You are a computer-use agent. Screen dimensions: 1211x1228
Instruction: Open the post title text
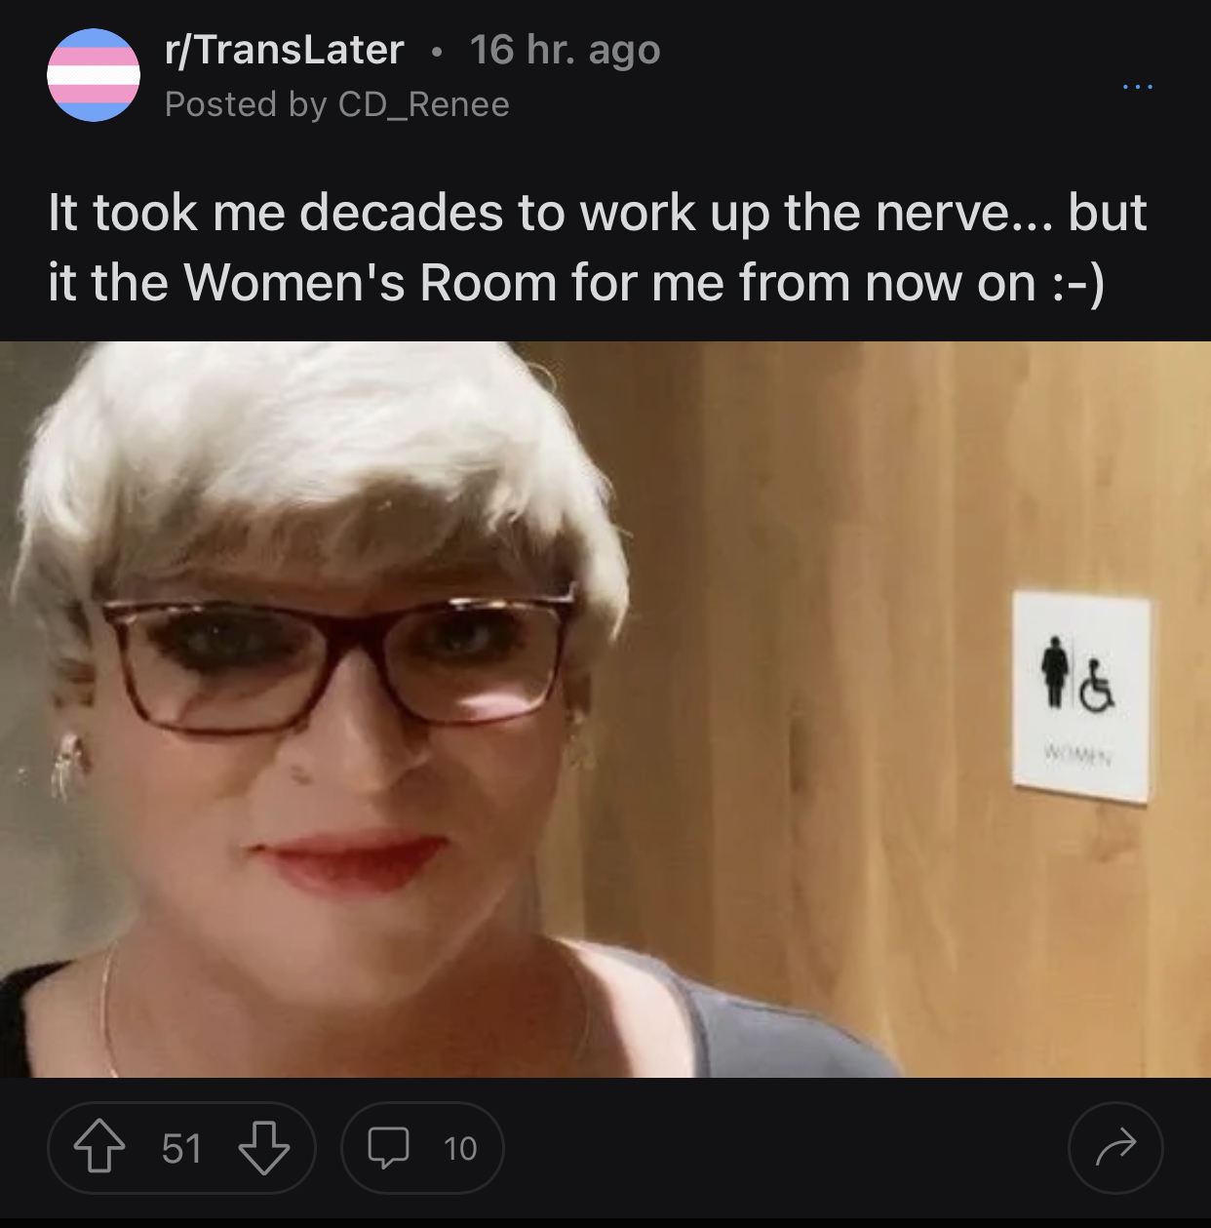[x=597, y=248]
